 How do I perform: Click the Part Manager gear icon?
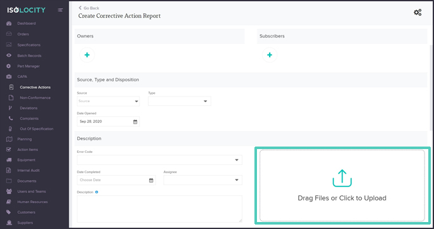pyautogui.click(x=9, y=66)
